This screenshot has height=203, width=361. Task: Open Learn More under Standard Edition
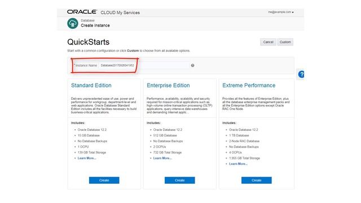click(87, 158)
